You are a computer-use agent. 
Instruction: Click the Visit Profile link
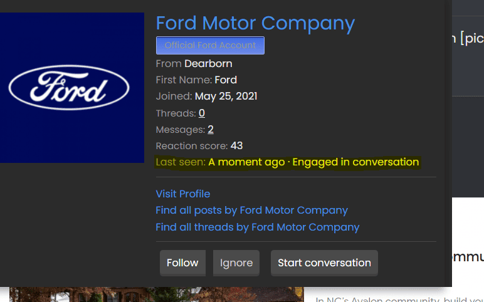(182, 194)
